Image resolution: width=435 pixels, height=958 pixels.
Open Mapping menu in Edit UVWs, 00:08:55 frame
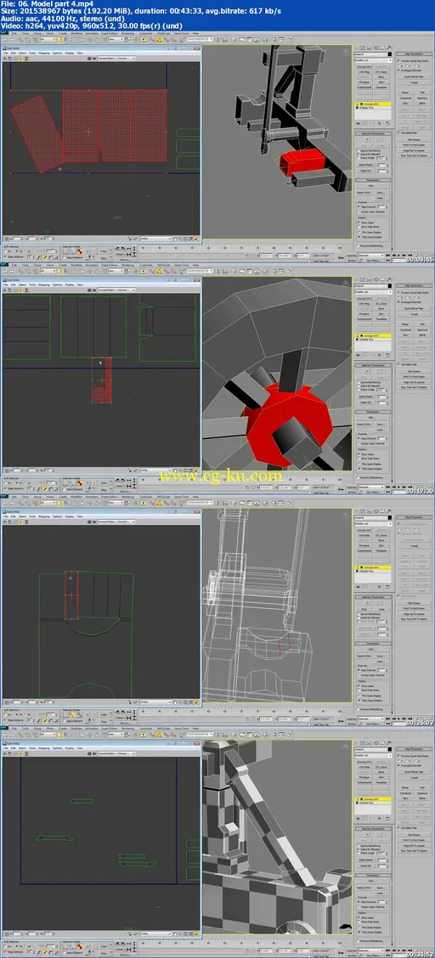(x=44, y=53)
